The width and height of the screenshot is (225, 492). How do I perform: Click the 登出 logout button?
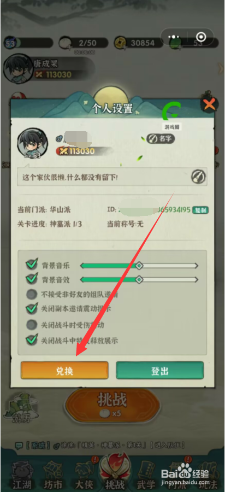[160, 370]
